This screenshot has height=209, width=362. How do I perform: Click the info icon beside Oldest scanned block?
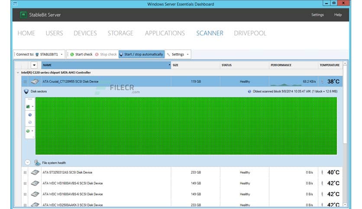249,92
